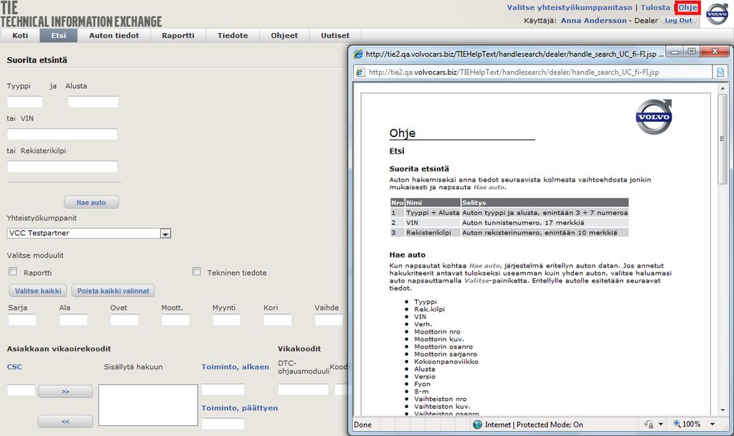Click the Tyyppi + Alusta table cell
734x436 pixels.
[433, 212]
